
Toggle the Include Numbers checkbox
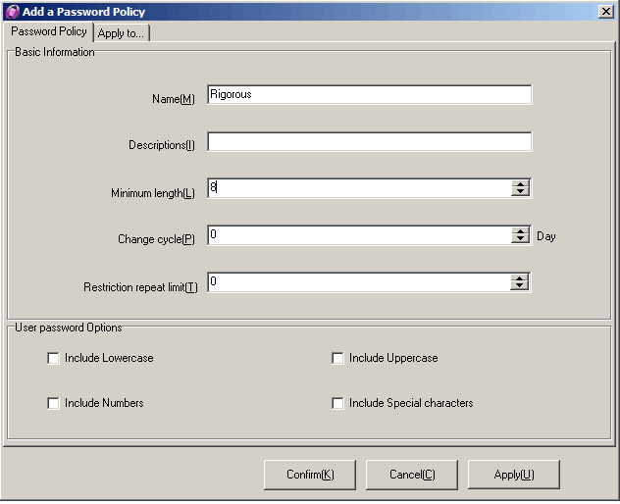pyautogui.click(x=54, y=404)
